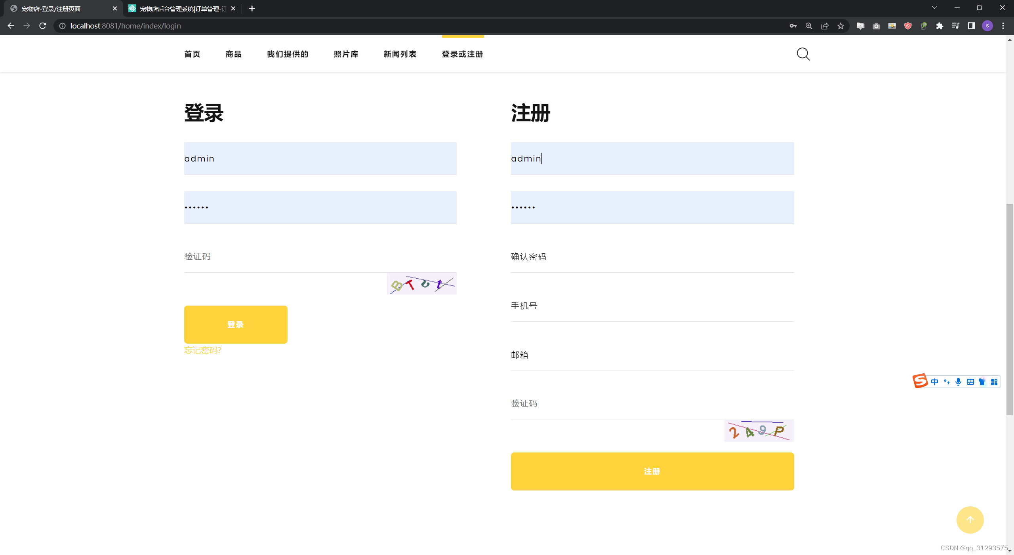Click the password key icon in address bar
This screenshot has width=1014, height=555.
pos(793,26)
